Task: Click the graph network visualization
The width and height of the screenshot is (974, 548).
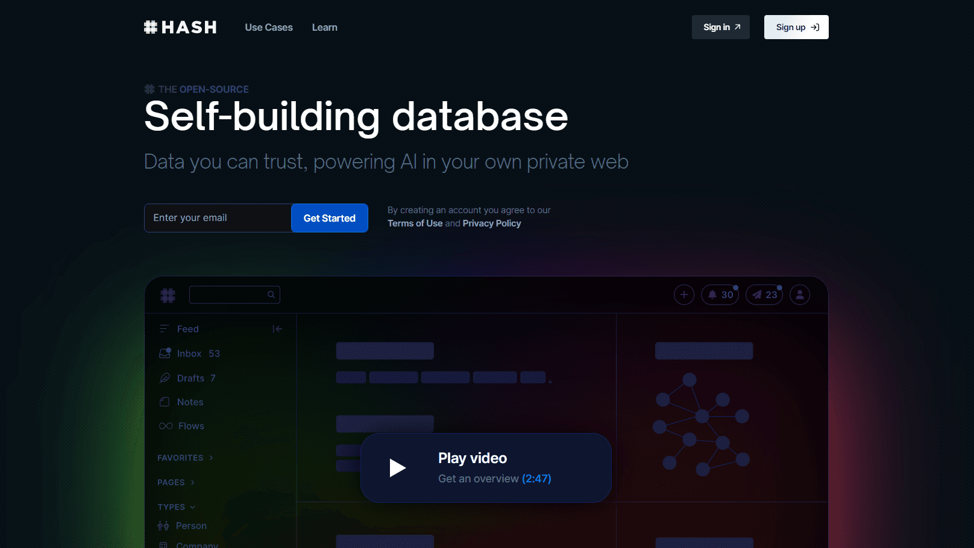Action: coord(702,425)
